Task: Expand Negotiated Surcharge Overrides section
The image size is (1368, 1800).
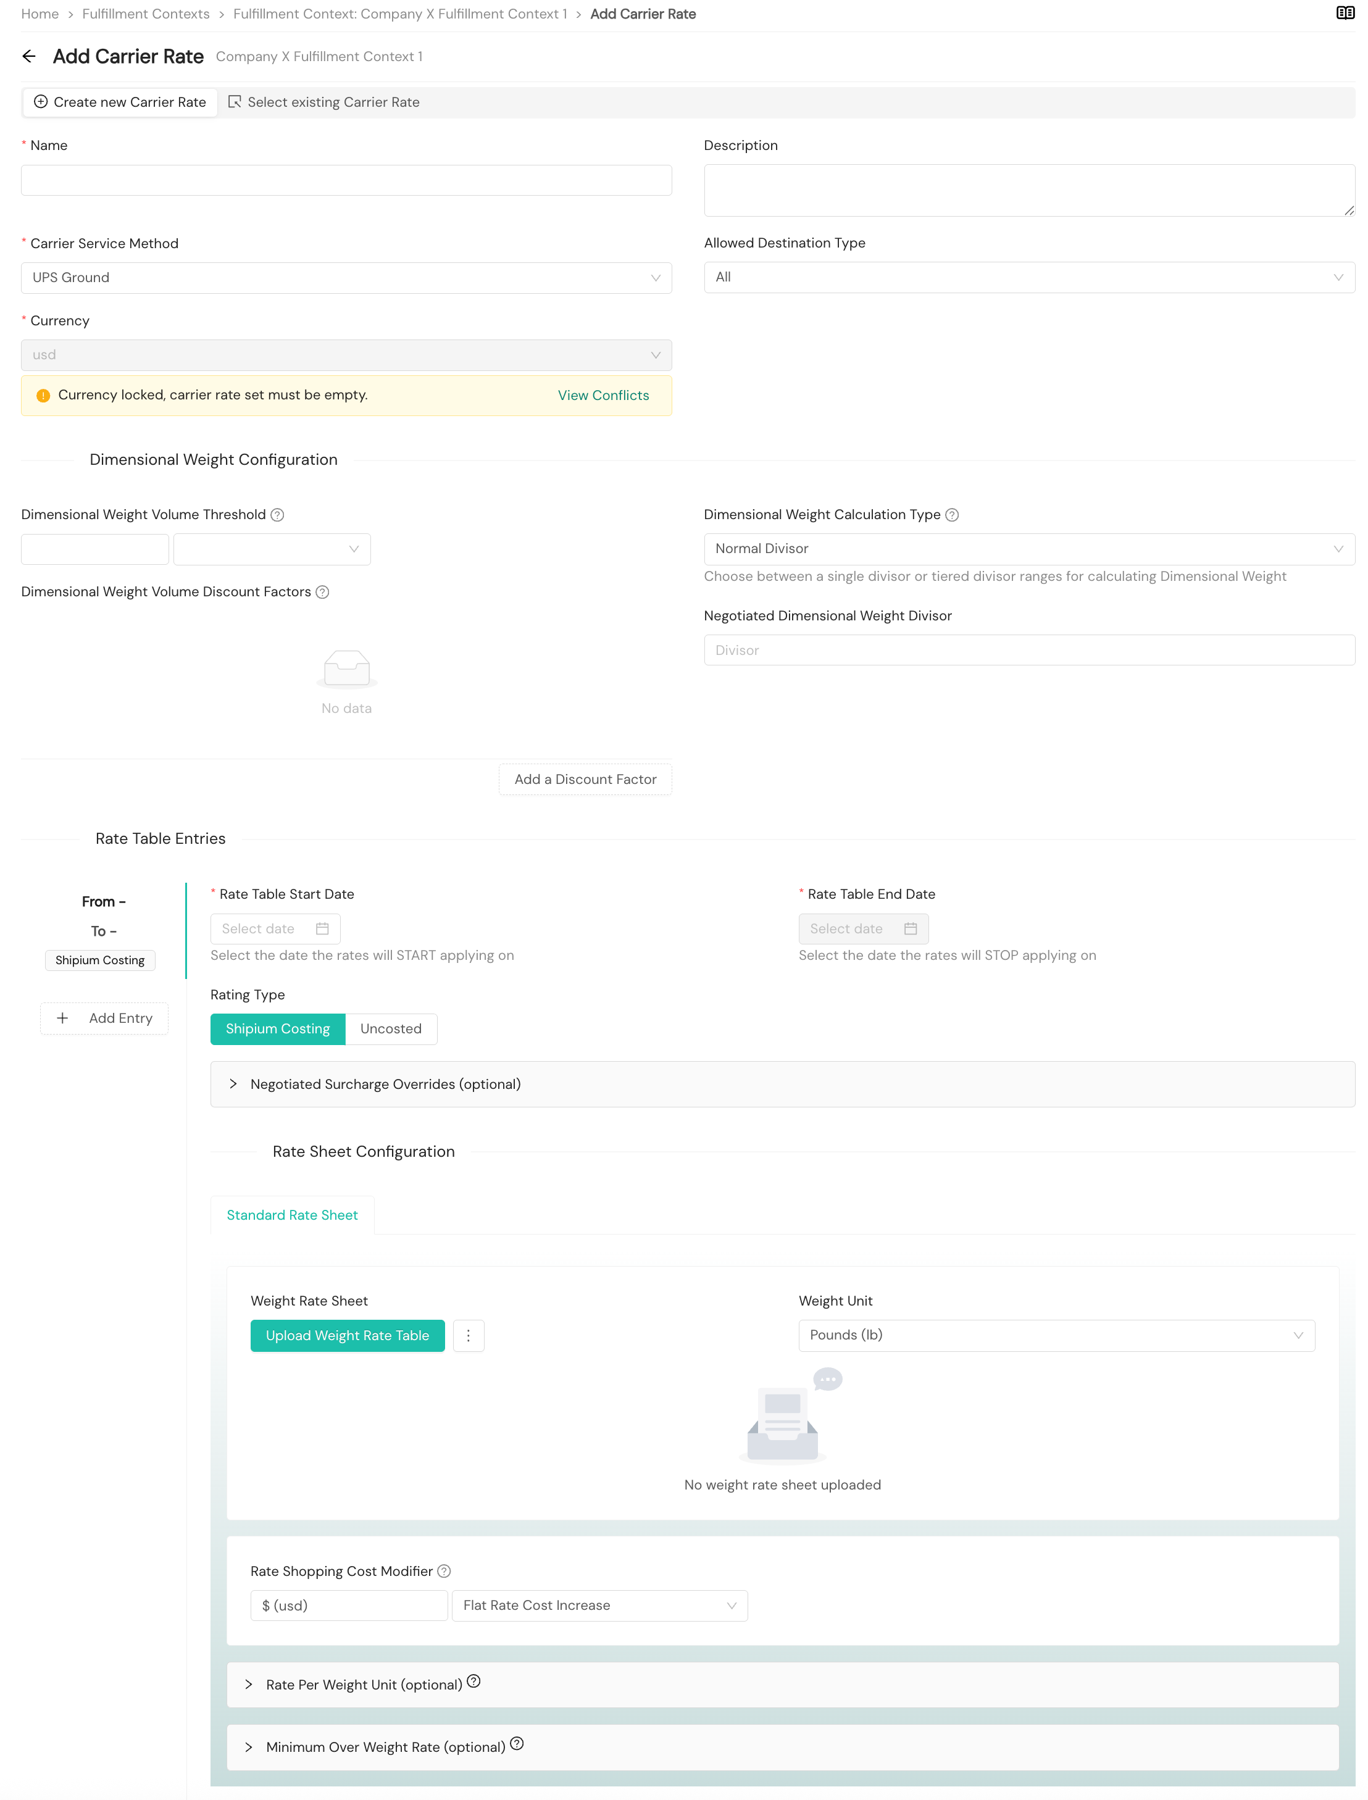Action: coord(385,1085)
